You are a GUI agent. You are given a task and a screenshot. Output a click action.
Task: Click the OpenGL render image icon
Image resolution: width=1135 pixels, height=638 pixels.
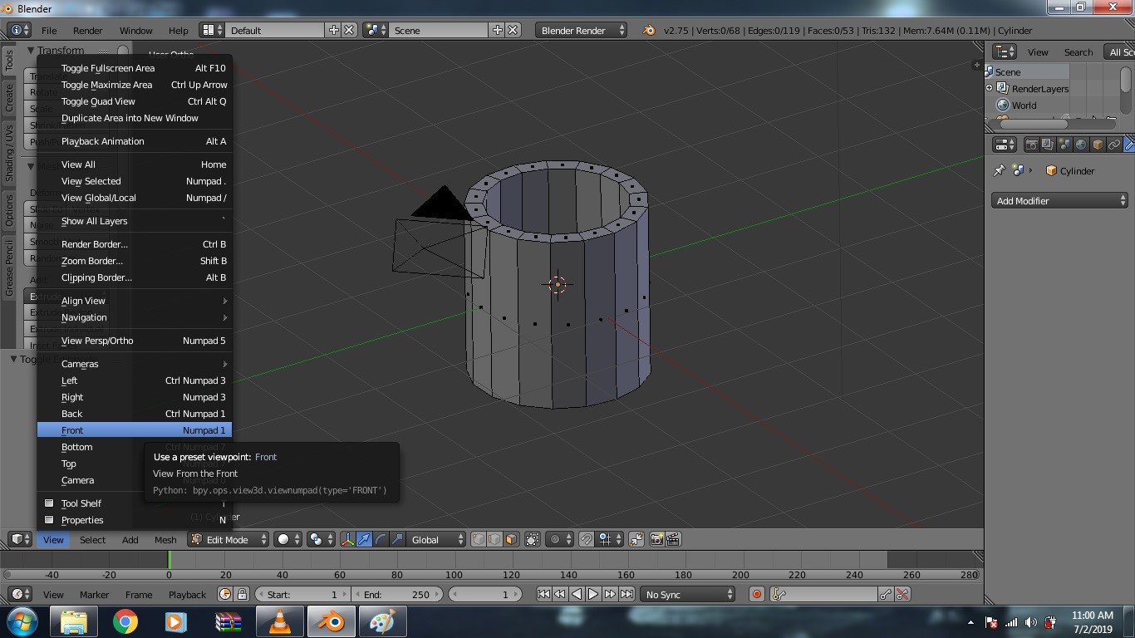point(656,539)
